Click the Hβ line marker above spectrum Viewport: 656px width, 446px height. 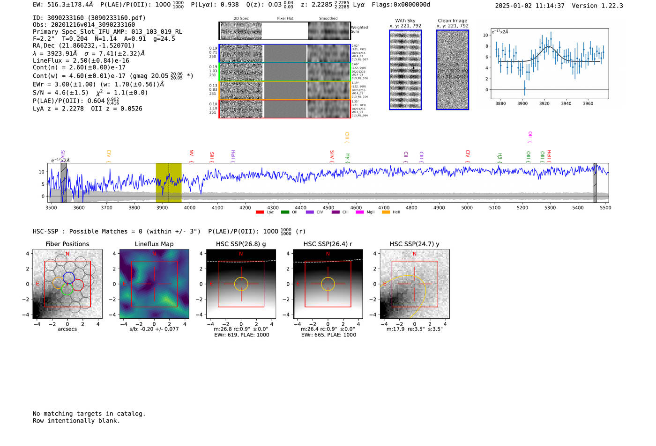499,157
